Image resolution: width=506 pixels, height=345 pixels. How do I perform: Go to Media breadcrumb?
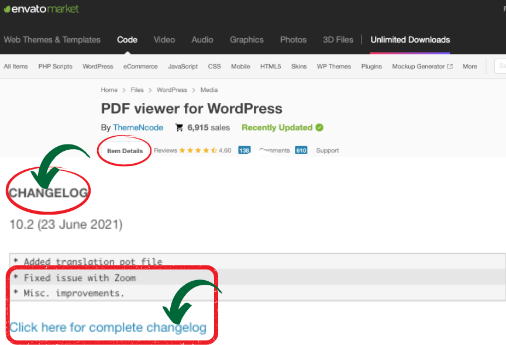(x=209, y=90)
